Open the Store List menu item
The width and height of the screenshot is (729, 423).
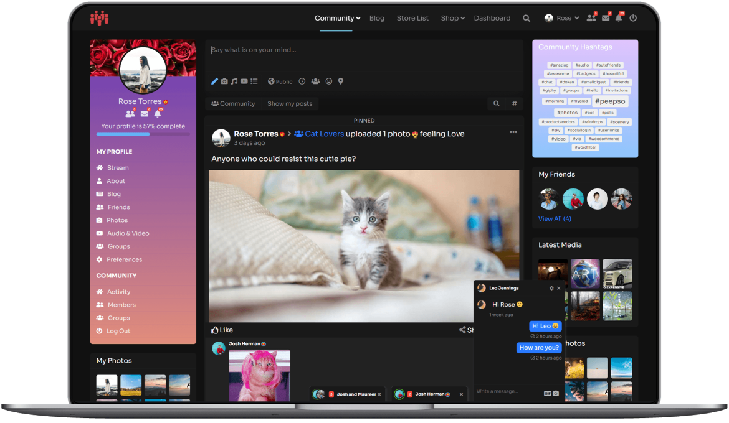tap(412, 18)
